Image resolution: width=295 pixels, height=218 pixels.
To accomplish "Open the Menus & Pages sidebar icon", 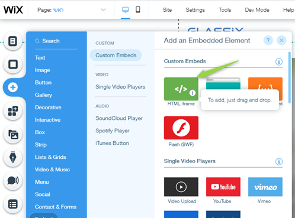I will coord(13,41).
